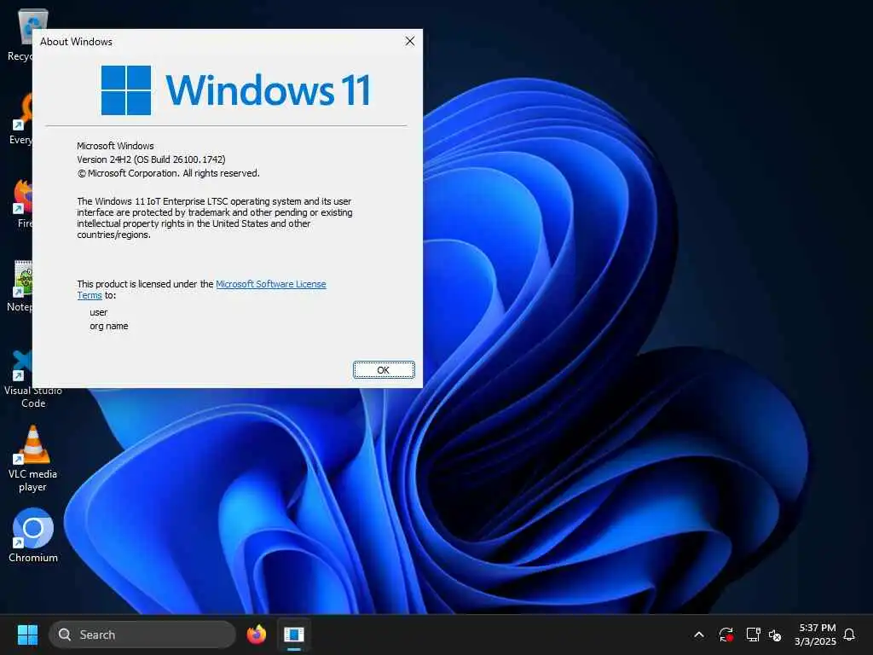Click the 'Microsoft Windows' text line
Viewport: 873px width, 655px height.
115,146
